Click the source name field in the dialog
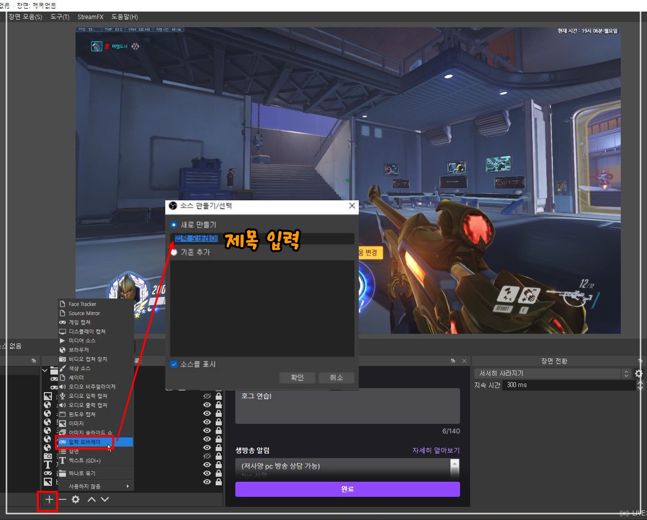 [262, 239]
